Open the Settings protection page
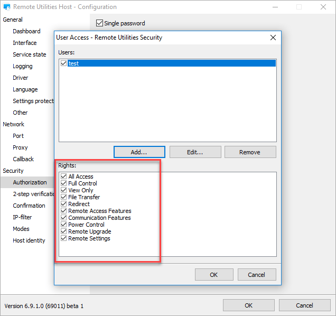 coord(33,101)
